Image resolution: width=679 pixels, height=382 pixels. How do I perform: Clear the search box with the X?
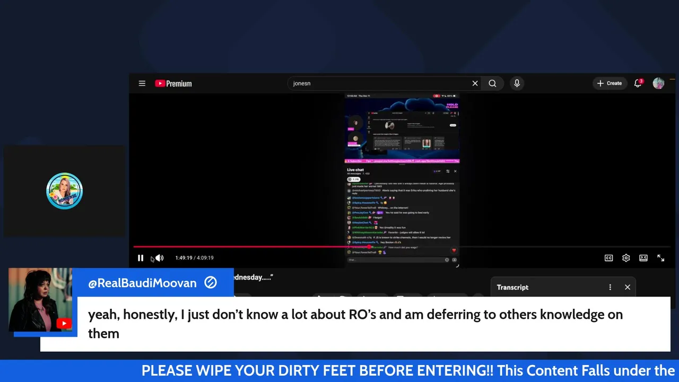[475, 83]
